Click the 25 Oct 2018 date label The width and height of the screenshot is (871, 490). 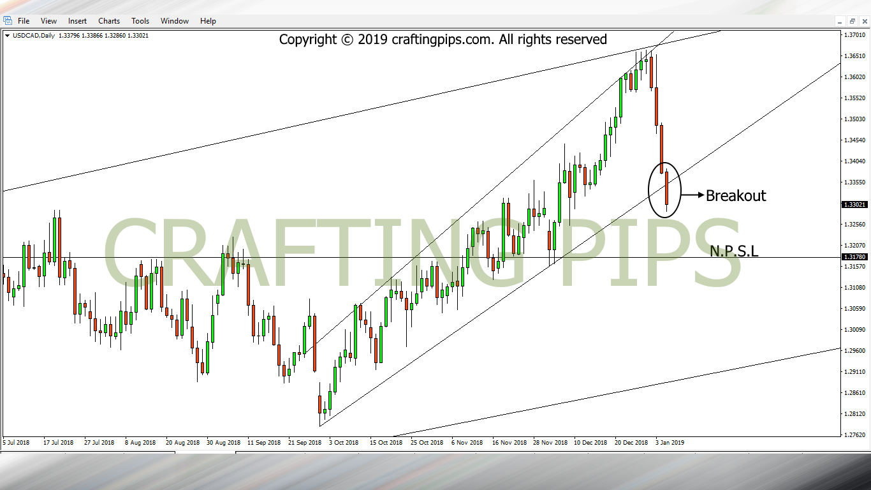click(427, 442)
